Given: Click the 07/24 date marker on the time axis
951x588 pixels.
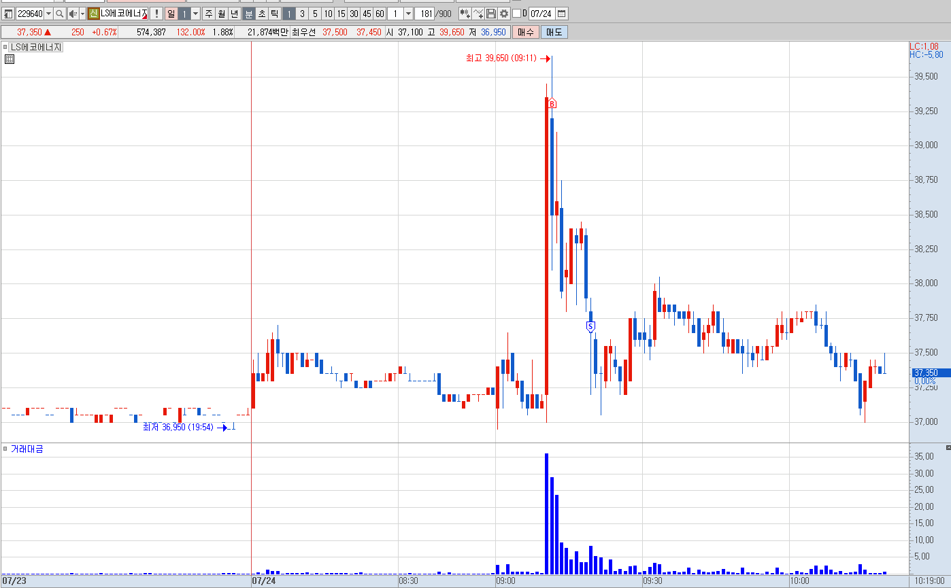Looking at the screenshot, I should point(264,581).
